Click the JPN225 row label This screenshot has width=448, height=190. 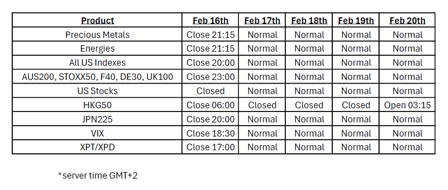click(x=97, y=119)
